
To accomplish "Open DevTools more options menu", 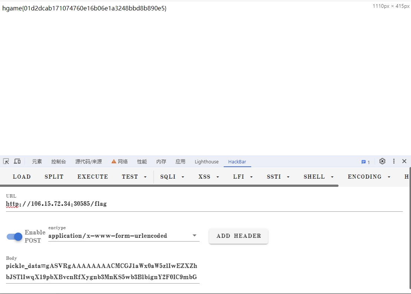I will click(x=394, y=161).
